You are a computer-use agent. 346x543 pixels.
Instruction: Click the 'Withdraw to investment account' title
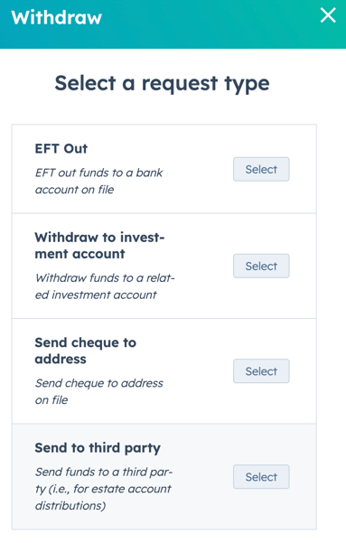(99, 246)
